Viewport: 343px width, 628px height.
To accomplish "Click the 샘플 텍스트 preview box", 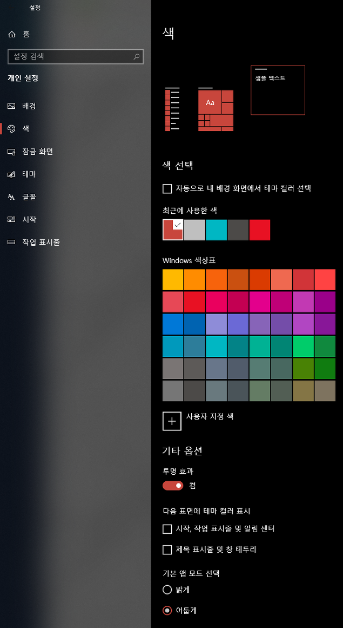I will pyautogui.click(x=278, y=90).
